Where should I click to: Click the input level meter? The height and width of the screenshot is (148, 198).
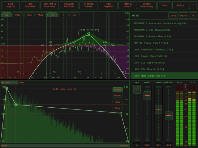click(179, 115)
